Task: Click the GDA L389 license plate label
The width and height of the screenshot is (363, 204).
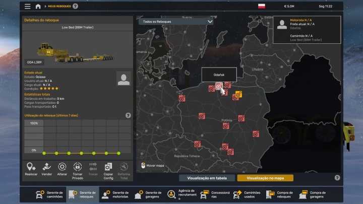Action: click(34, 62)
